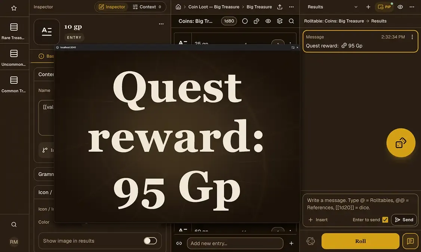The width and height of the screenshot is (421, 252).
Task: Toggle the Results panel eye icon
Action: click(x=400, y=7)
